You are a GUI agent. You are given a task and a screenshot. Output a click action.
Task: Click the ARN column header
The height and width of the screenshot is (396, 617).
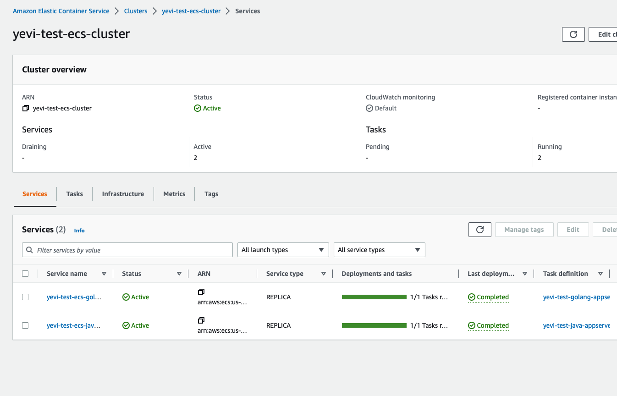tap(204, 274)
